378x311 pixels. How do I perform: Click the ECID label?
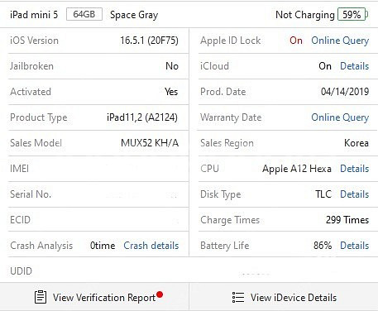point(20,220)
